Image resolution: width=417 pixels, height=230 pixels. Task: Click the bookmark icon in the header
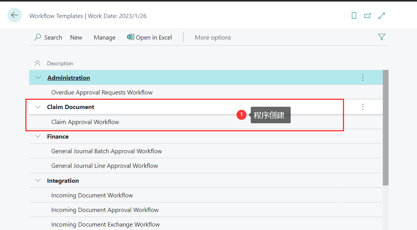click(x=354, y=16)
